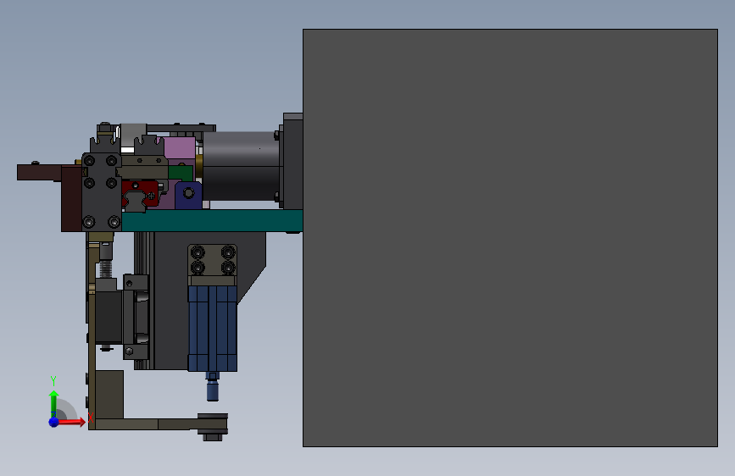The image size is (735, 476).
Task: Select the compression spring on the vertical arm
Action: [107, 268]
